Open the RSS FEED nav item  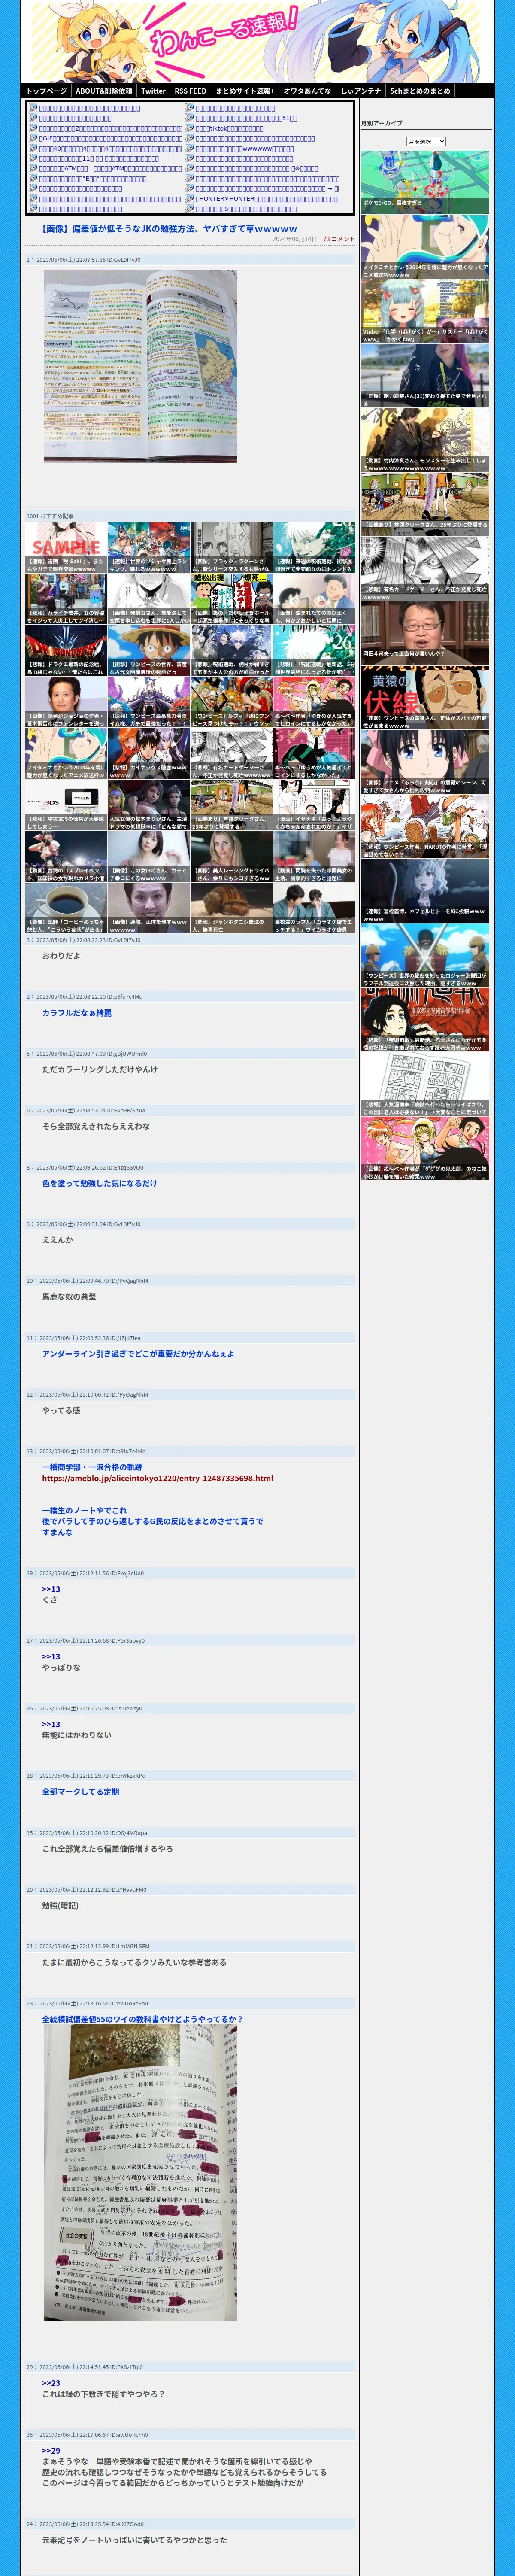click(x=190, y=91)
